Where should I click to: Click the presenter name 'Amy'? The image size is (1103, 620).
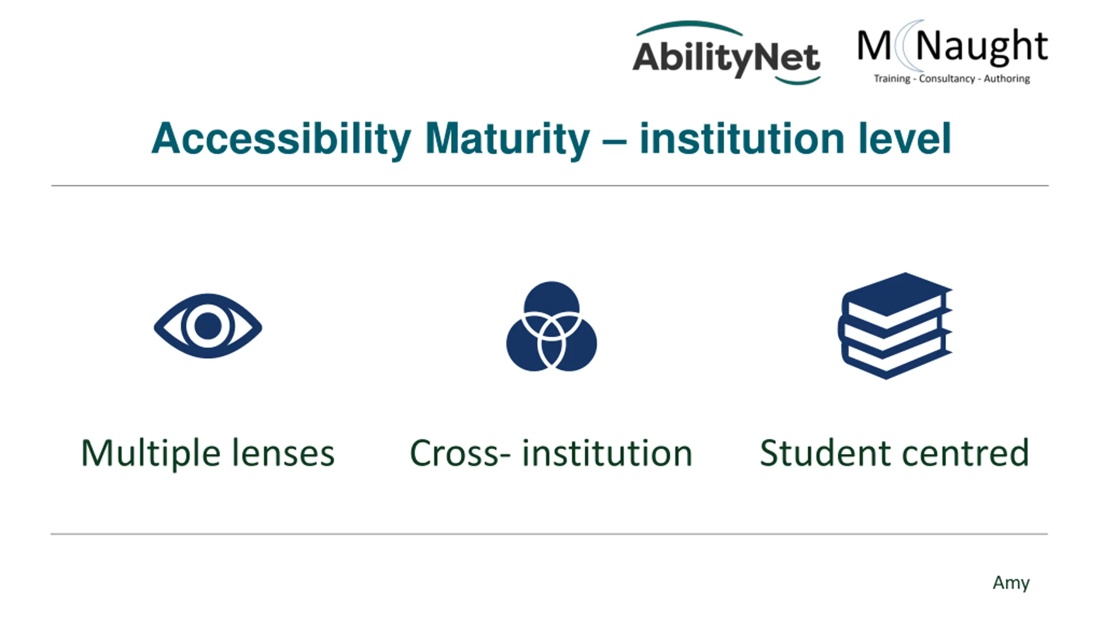(x=1011, y=583)
